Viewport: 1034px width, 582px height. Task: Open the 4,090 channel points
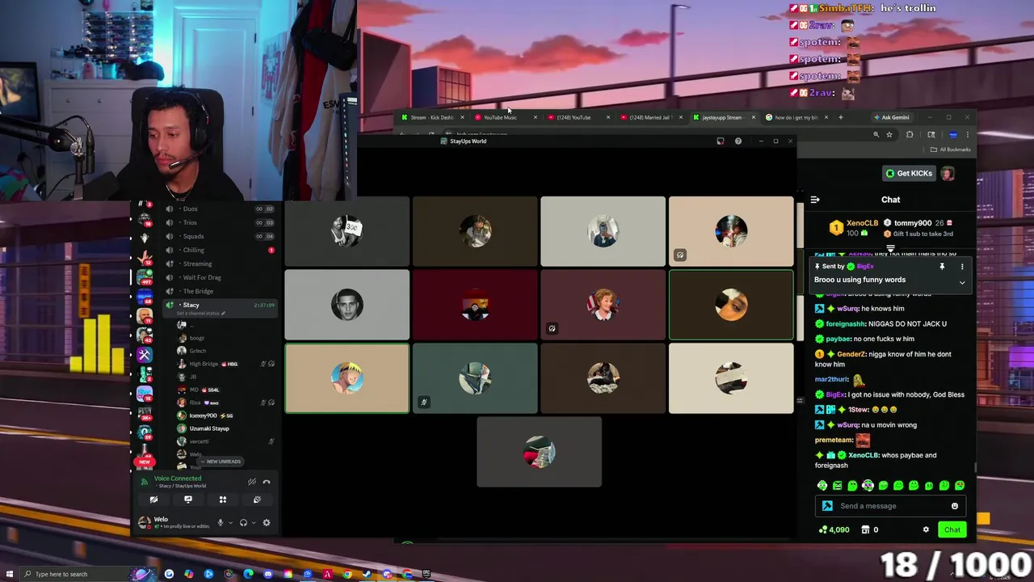[834, 529]
